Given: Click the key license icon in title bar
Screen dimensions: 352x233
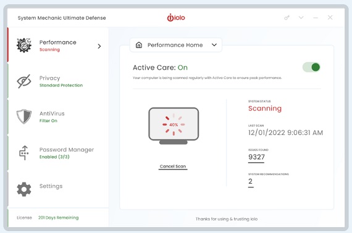Looking at the screenshot, I should pyautogui.click(x=287, y=17).
